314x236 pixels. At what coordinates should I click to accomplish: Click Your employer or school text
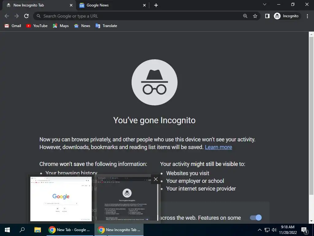(x=195, y=181)
